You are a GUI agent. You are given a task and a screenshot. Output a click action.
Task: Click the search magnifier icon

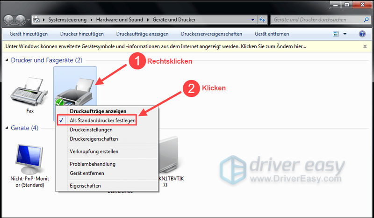pyautogui.click(x=366, y=20)
